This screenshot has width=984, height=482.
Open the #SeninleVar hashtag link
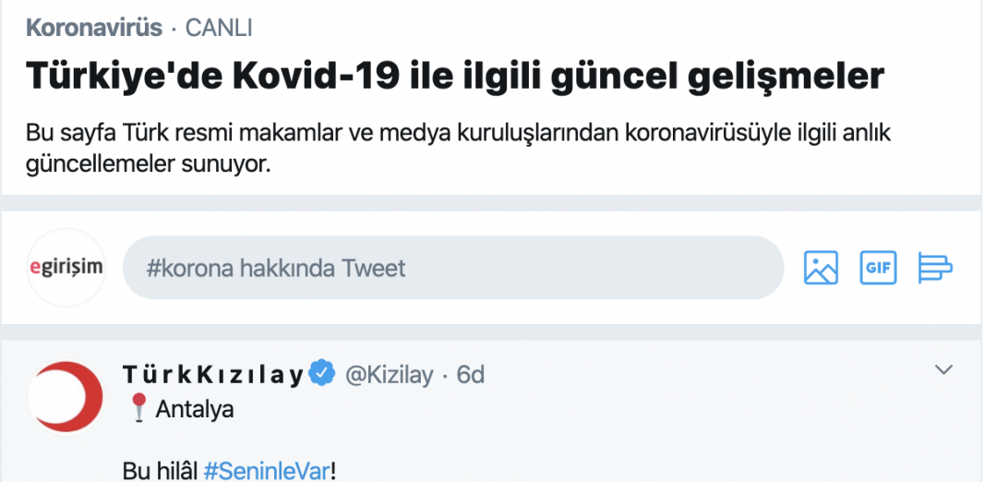coord(266,471)
